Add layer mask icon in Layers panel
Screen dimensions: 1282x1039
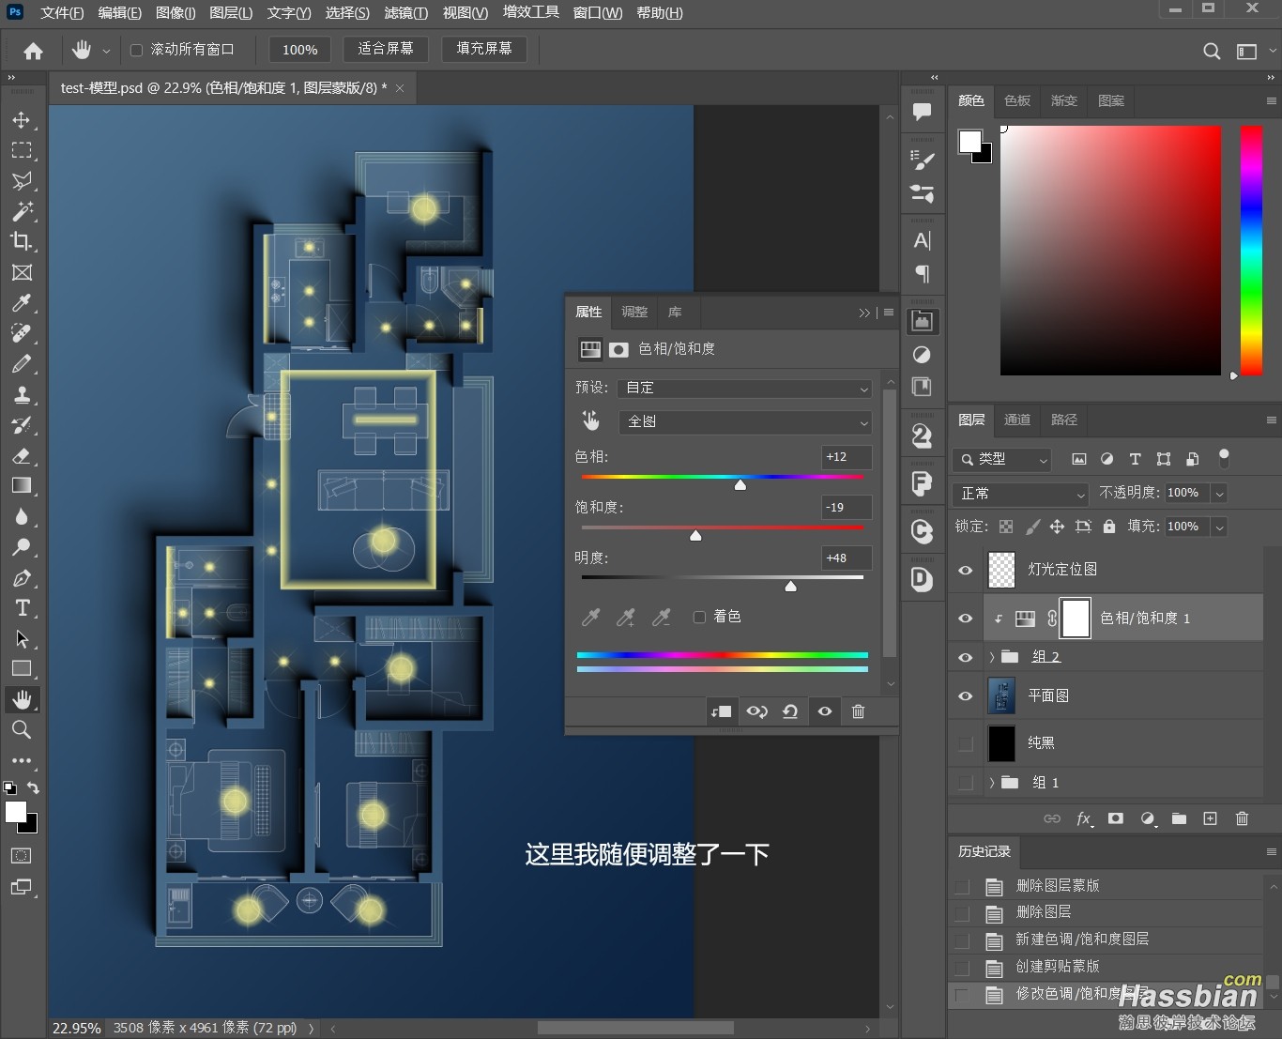pyautogui.click(x=1115, y=818)
